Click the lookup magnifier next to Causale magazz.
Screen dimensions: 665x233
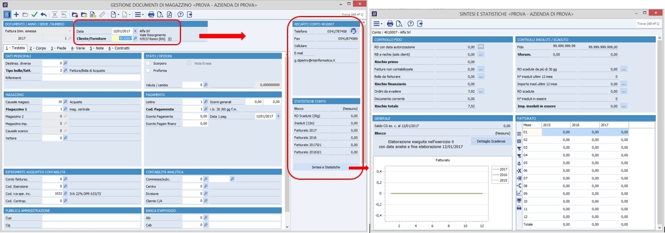(65, 102)
